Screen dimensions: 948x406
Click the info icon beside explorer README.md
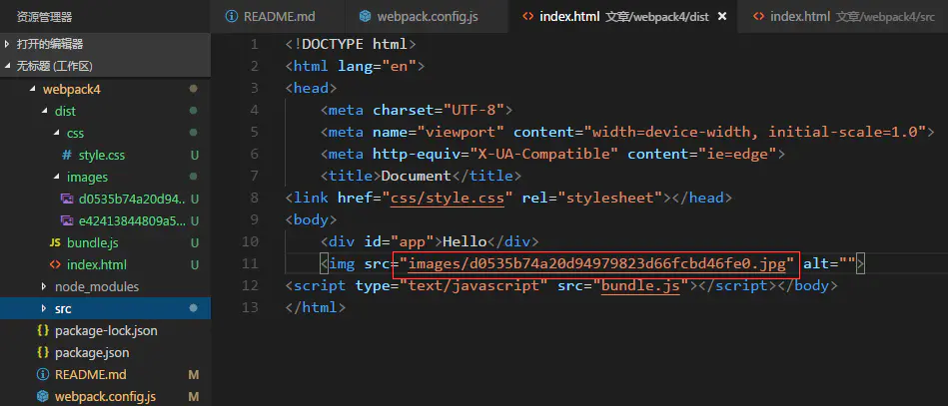coord(42,375)
